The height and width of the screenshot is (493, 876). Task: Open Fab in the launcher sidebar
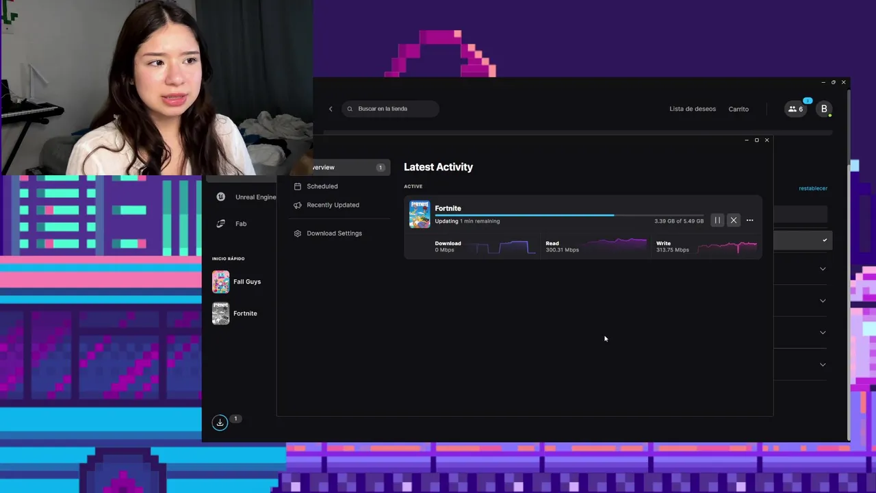(241, 224)
